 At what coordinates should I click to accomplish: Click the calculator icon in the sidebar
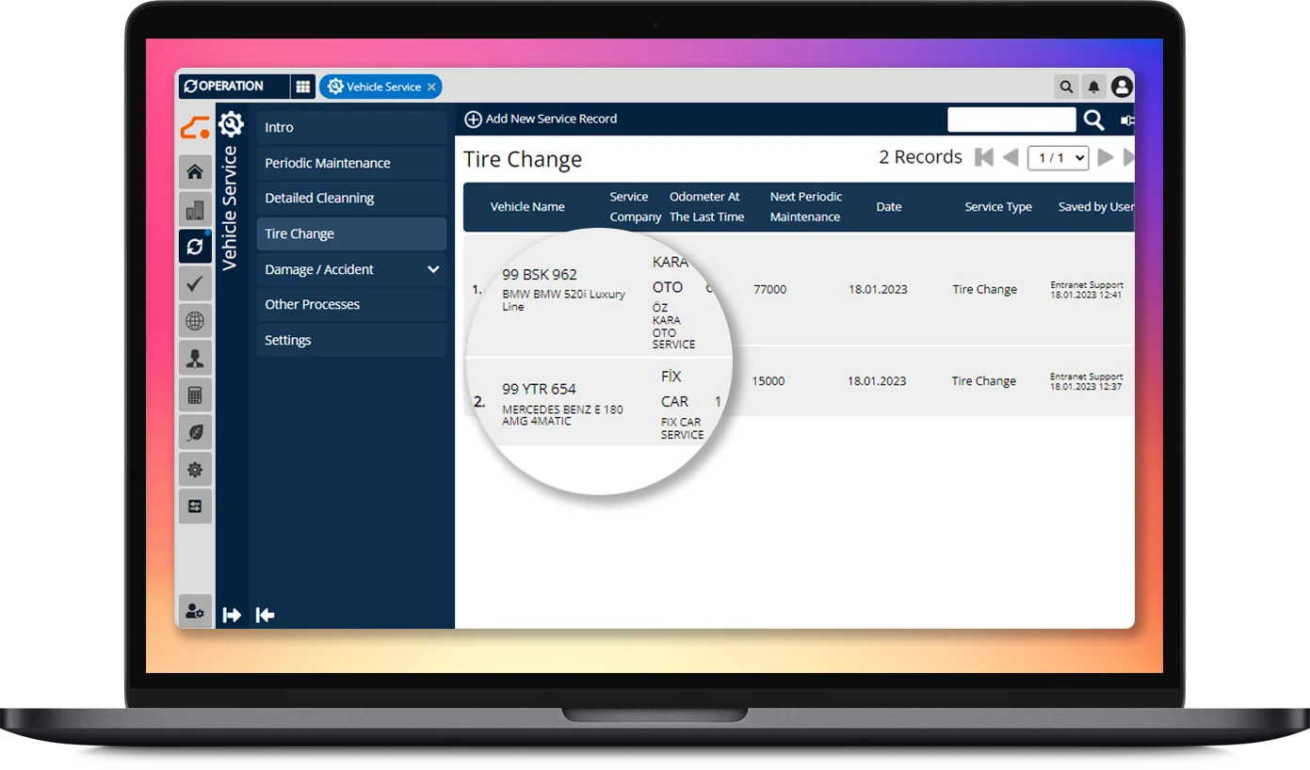[195, 395]
